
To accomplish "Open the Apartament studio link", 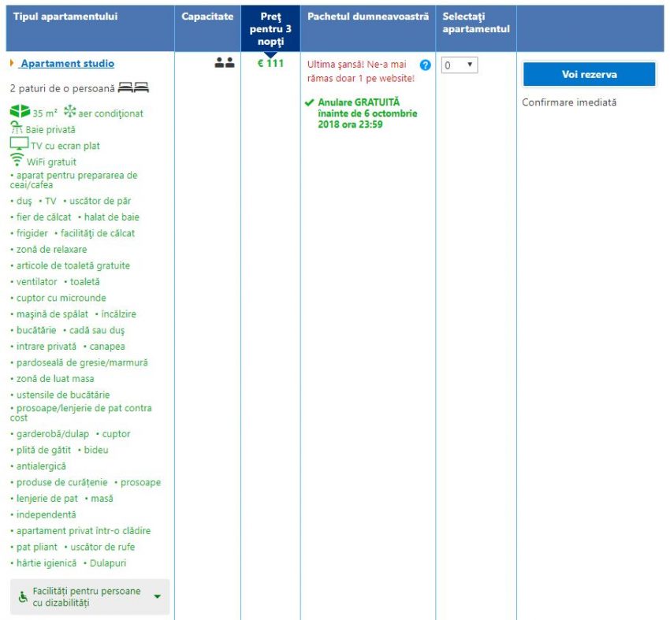I will (x=67, y=64).
